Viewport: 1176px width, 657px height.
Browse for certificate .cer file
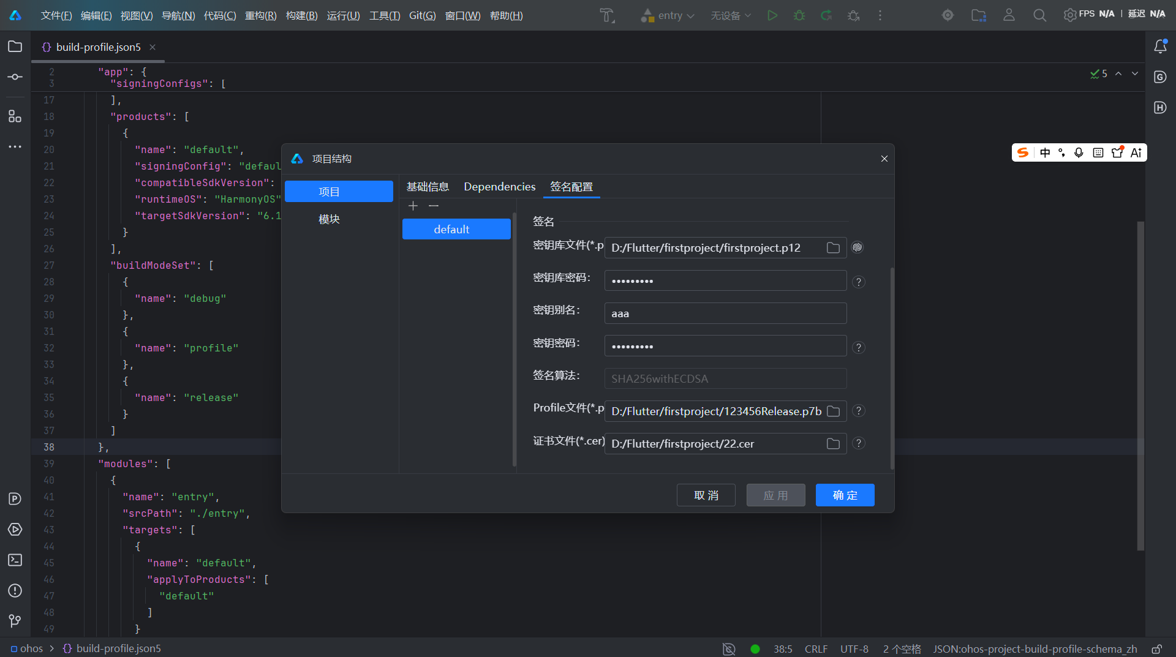(x=833, y=444)
